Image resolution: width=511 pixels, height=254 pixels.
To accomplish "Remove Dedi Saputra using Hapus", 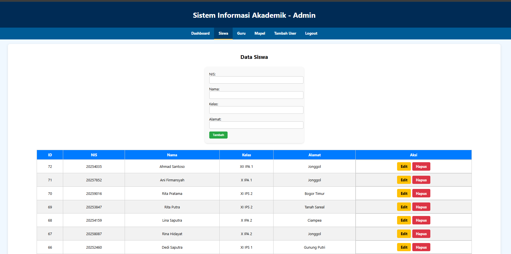I will [x=421, y=247].
